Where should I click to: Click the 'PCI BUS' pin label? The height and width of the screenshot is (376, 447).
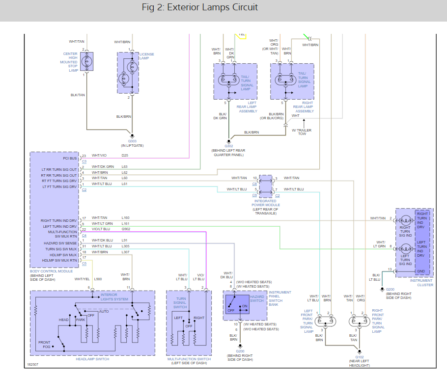(70, 158)
